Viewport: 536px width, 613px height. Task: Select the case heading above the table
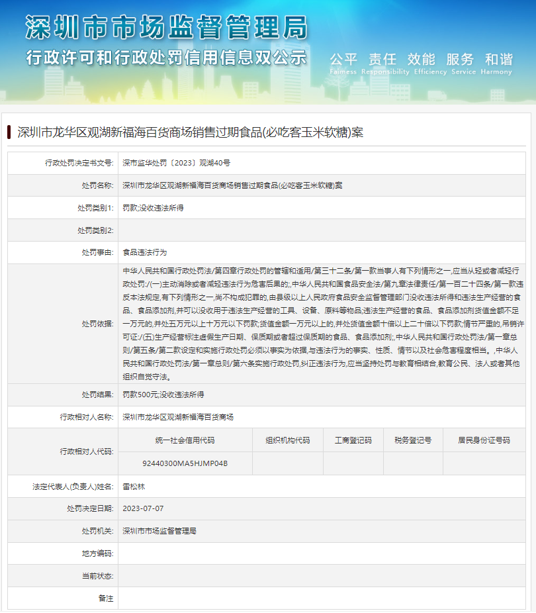click(x=190, y=132)
